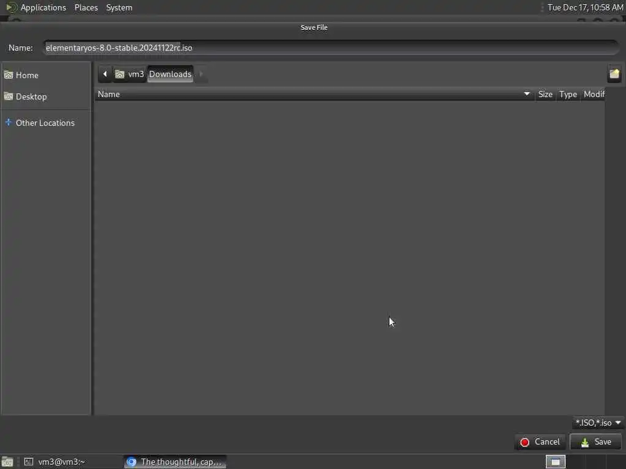Click the path bar right arrow
Viewport: 626px width, 469px height.
tap(201, 74)
